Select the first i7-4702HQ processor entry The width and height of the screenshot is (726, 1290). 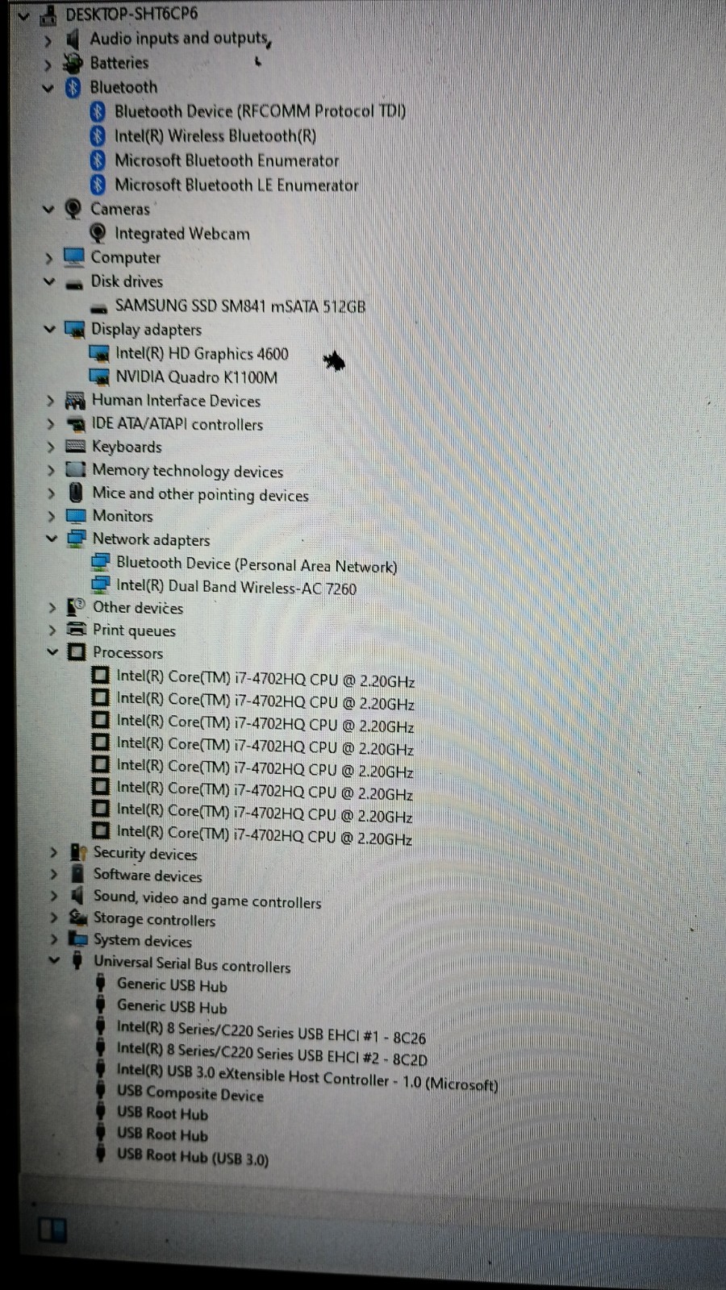click(265, 678)
